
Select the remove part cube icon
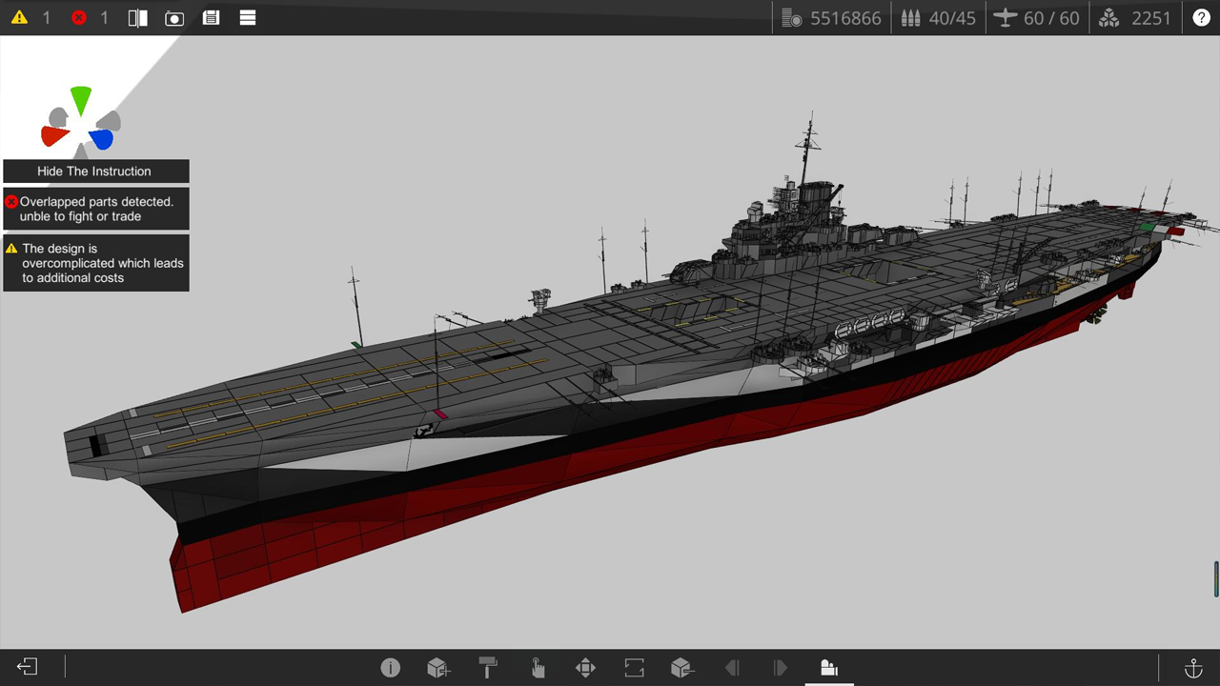pos(682,667)
